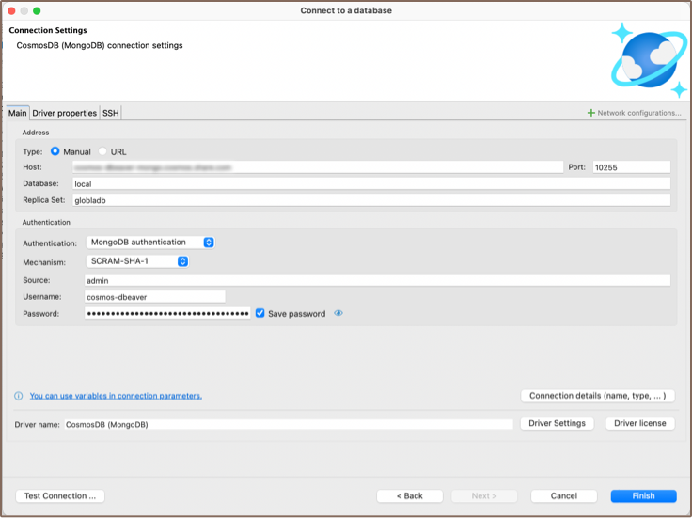This screenshot has width=692, height=518.
Task: Select the URL address type radio button
Action: (x=102, y=151)
